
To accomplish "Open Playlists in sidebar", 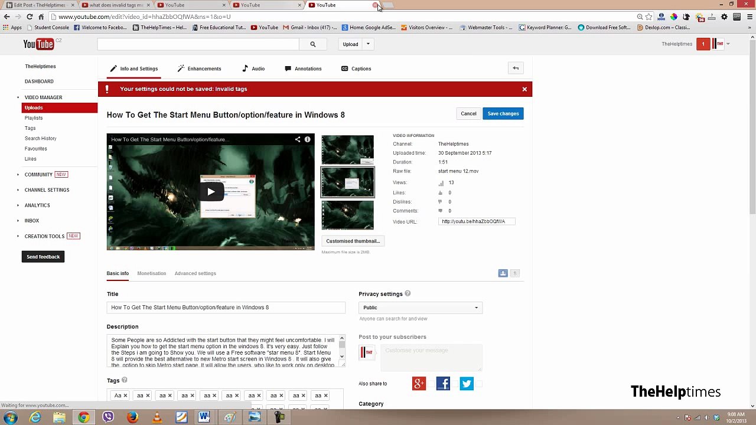I will tap(34, 118).
